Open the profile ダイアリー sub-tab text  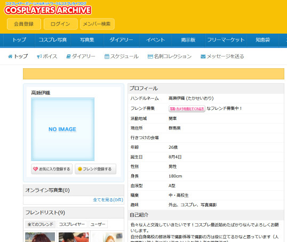pyautogui.click(x=83, y=57)
